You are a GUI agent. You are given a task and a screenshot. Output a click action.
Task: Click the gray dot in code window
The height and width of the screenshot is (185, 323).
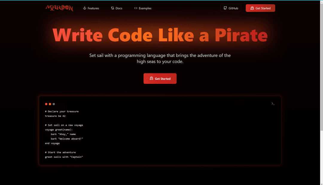point(54,104)
